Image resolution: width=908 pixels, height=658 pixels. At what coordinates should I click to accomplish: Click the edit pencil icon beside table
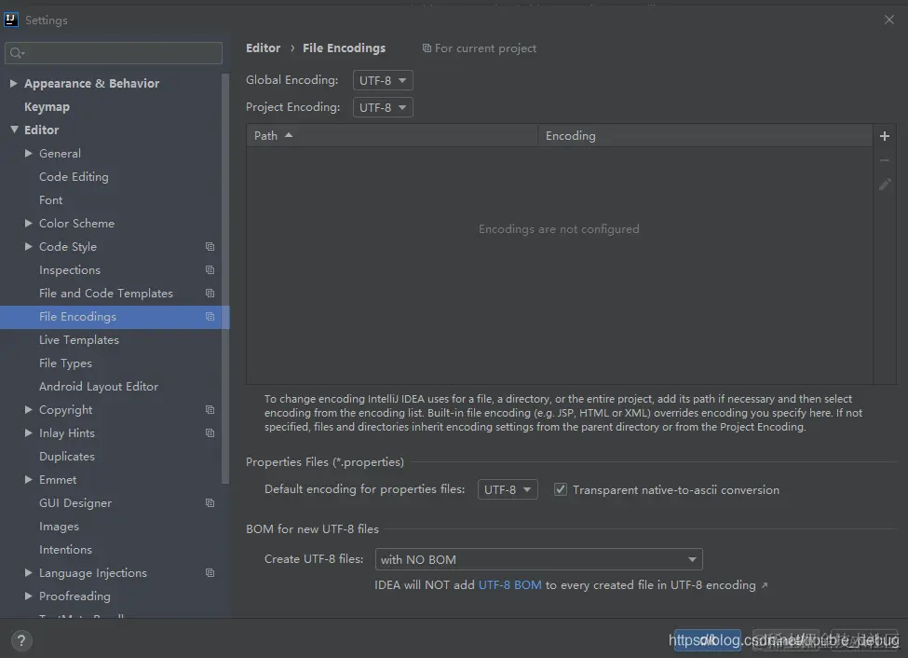(x=885, y=185)
